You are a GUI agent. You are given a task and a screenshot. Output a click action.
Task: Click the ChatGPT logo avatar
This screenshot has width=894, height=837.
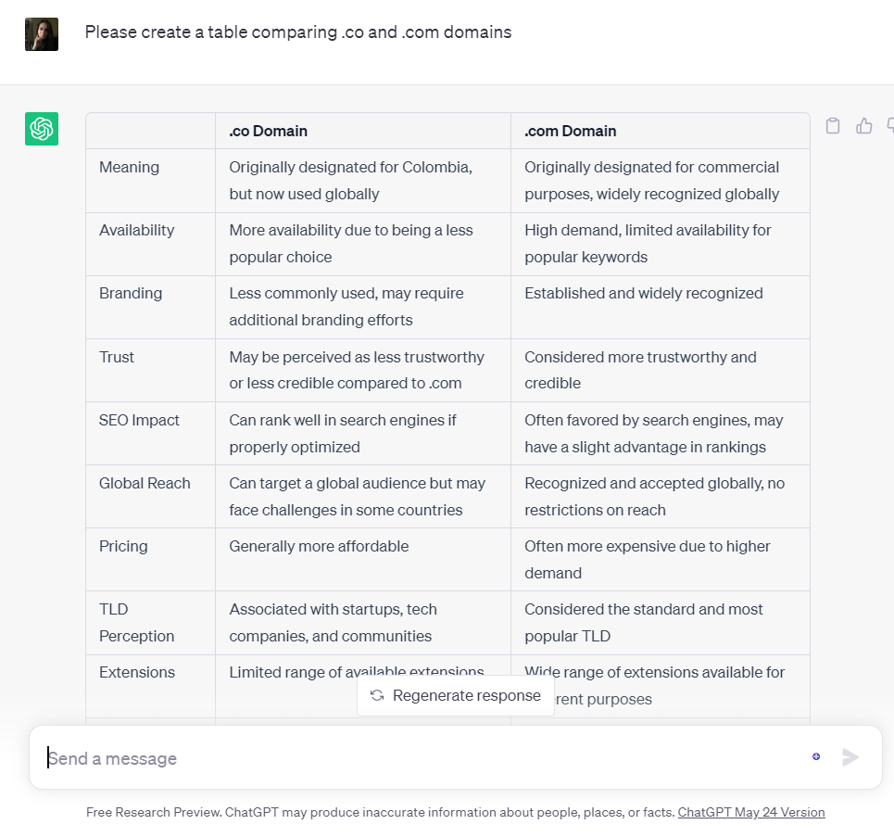42,129
